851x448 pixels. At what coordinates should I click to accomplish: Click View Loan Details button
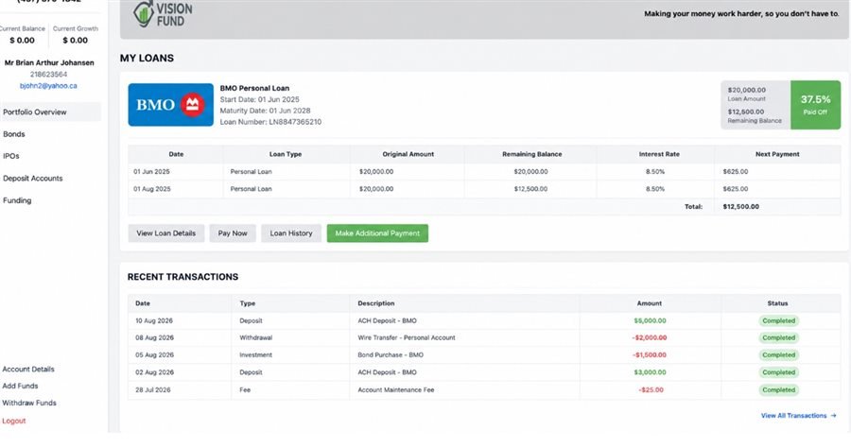click(166, 233)
